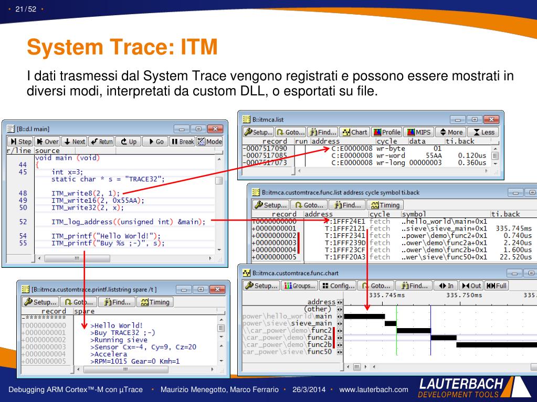Viewport: 537px width, 402px height.
Task: Select 'sieve_main' row label in func.chart
Action: point(287,323)
